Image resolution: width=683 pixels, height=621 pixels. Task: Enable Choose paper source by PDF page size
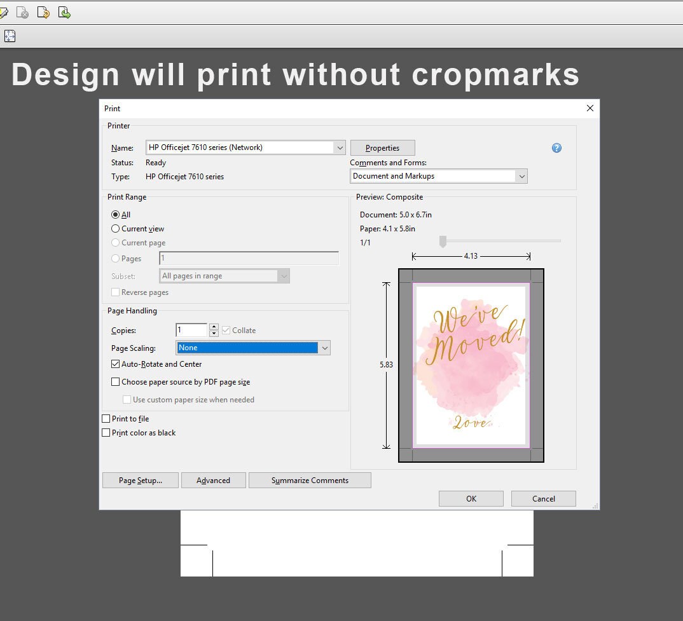click(x=116, y=382)
